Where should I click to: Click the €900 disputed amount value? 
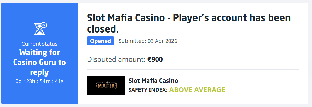click(x=155, y=60)
